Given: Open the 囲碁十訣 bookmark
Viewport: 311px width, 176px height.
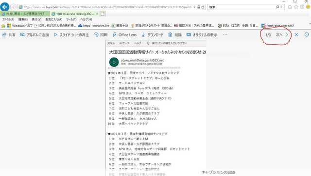Looking at the screenshot, I should (x=120, y=26).
